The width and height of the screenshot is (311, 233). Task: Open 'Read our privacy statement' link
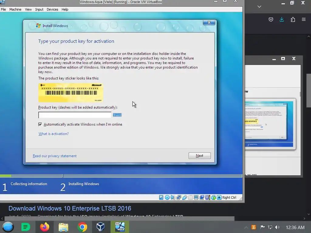click(x=55, y=156)
